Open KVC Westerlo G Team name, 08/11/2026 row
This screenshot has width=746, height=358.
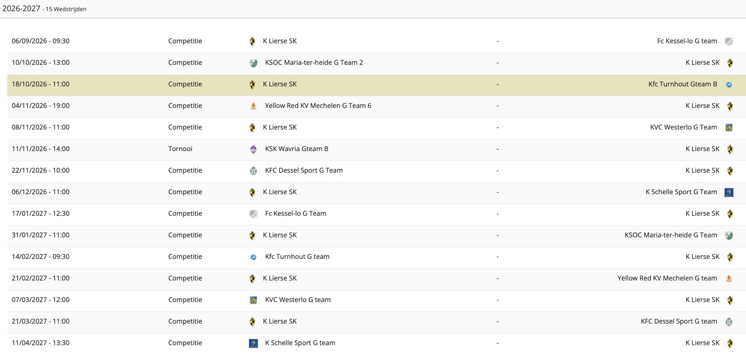click(683, 127)
